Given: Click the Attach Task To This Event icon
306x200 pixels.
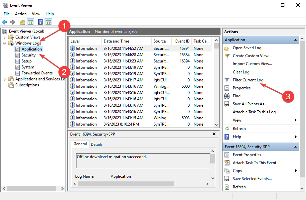Looking at the screenshot, I should 227,163.
